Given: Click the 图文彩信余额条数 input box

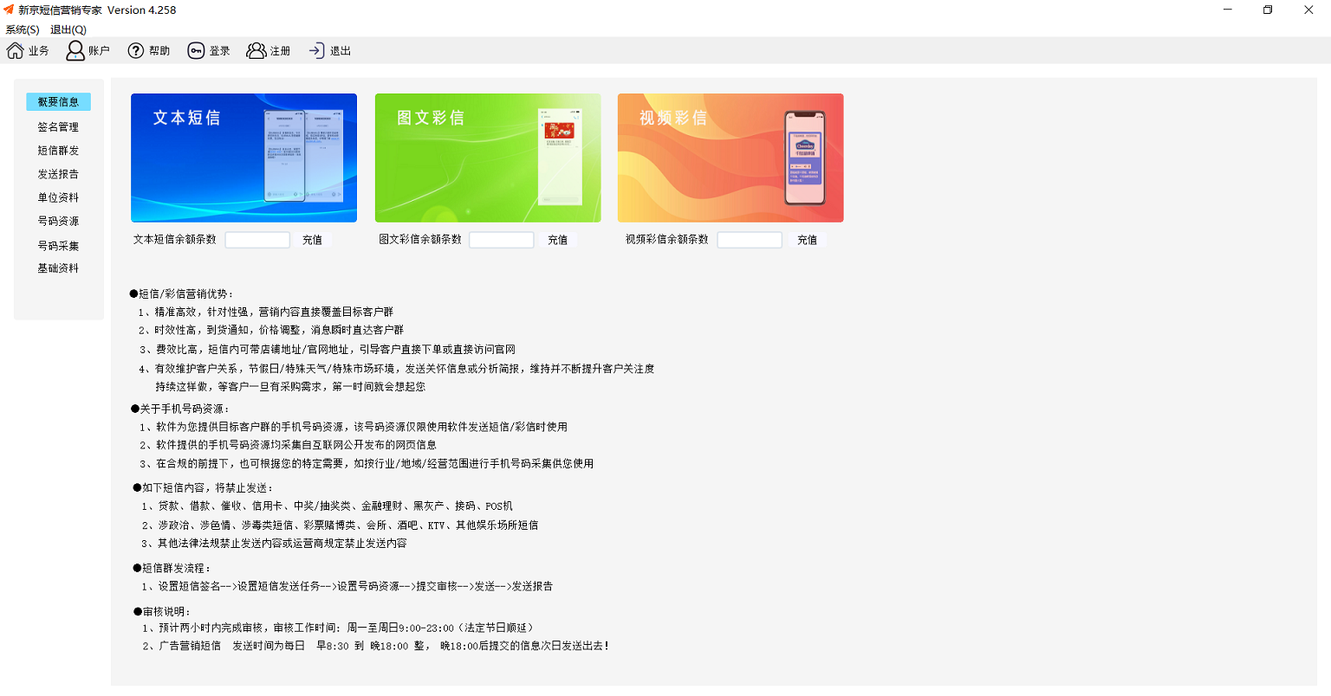Looking at the screenshot, I should (x=501, y=239).
